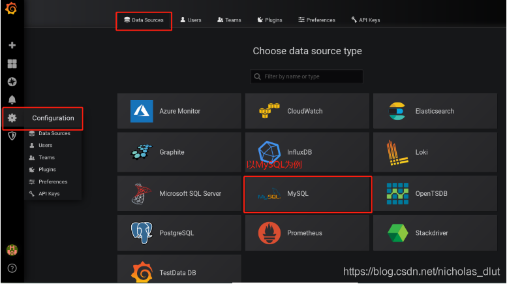Click the Stackdriver hexagon icon

click(398, 233)
